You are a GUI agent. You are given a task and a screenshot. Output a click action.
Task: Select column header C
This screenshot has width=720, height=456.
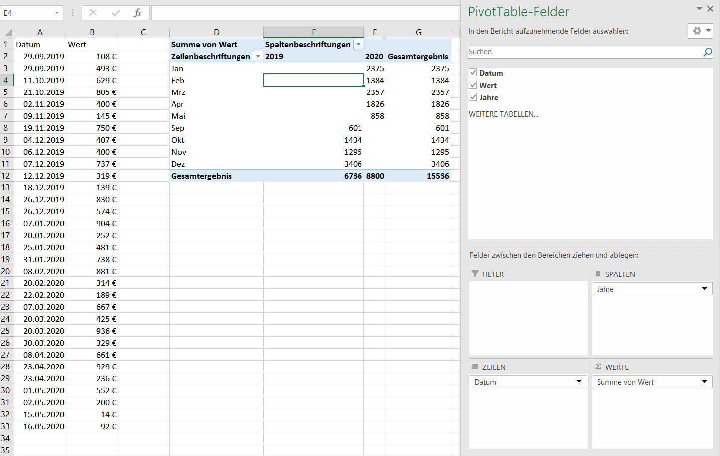pos(143,32)
